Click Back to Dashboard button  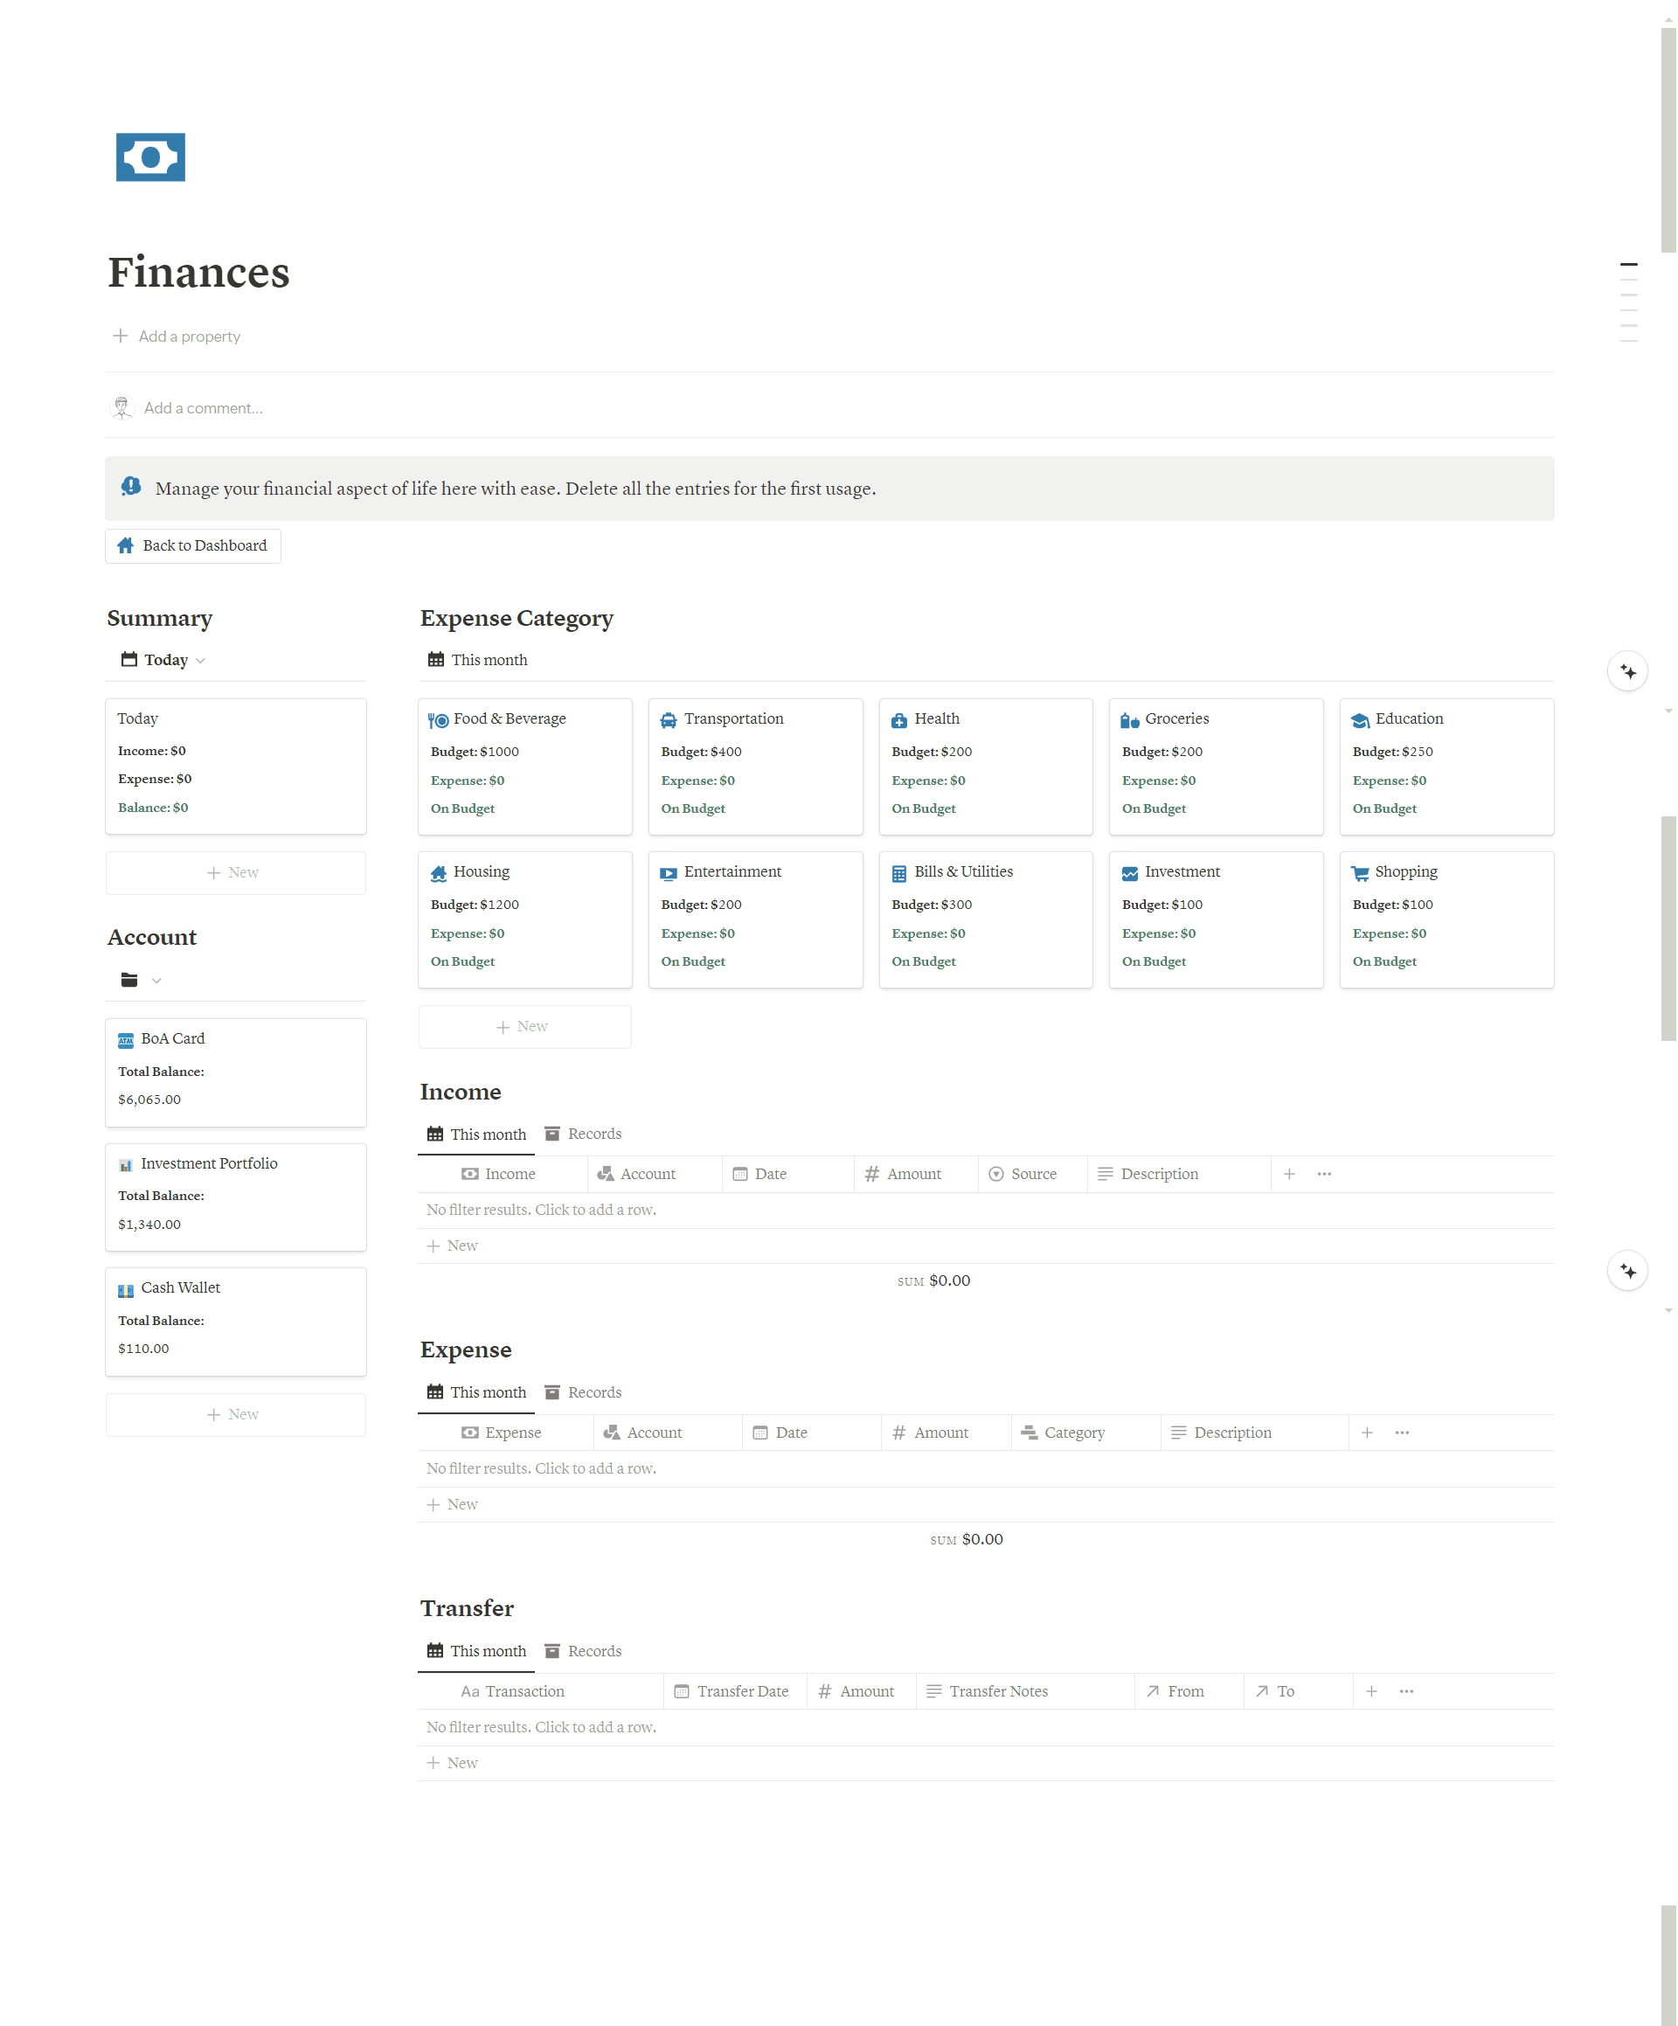point(193,546)
